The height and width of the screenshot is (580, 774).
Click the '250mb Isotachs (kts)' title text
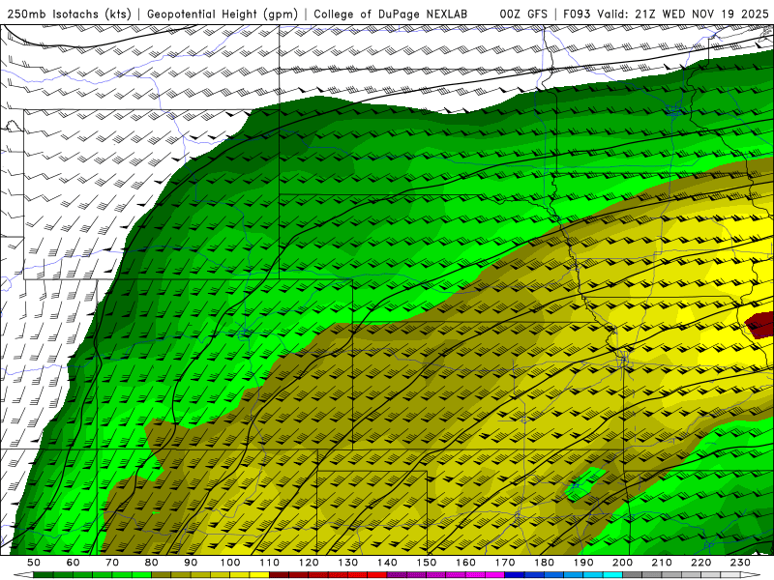(69, 14)
